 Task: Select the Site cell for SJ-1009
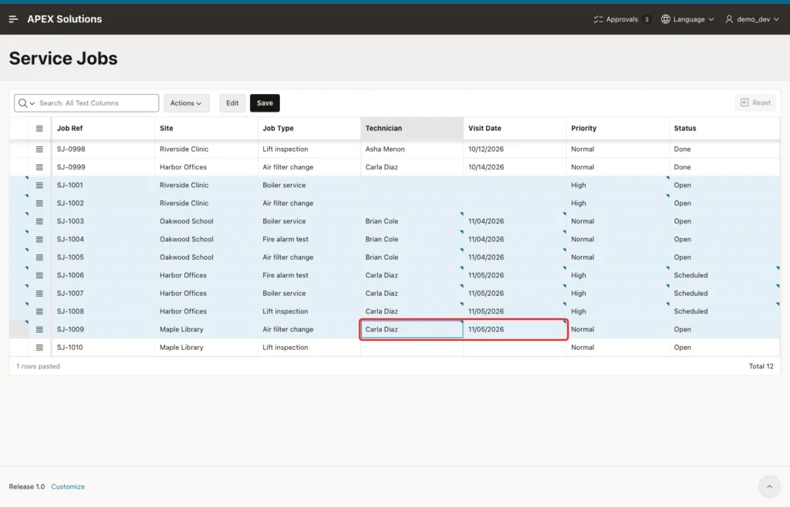tap(207, 330)
